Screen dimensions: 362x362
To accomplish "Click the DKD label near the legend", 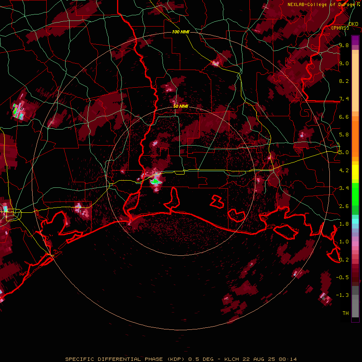I will pyautogui.click(x=353, y=24).
